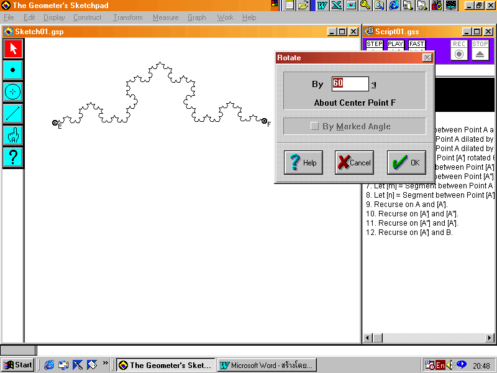
Task: Close the Rotate dialog
Action: 427,58
